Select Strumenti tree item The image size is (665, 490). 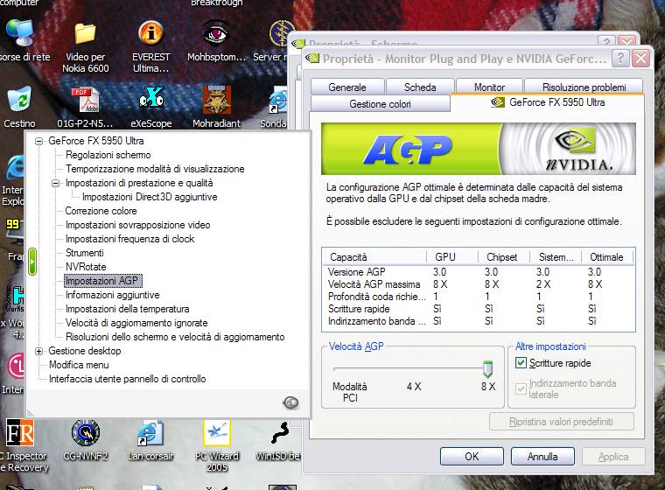84,253
